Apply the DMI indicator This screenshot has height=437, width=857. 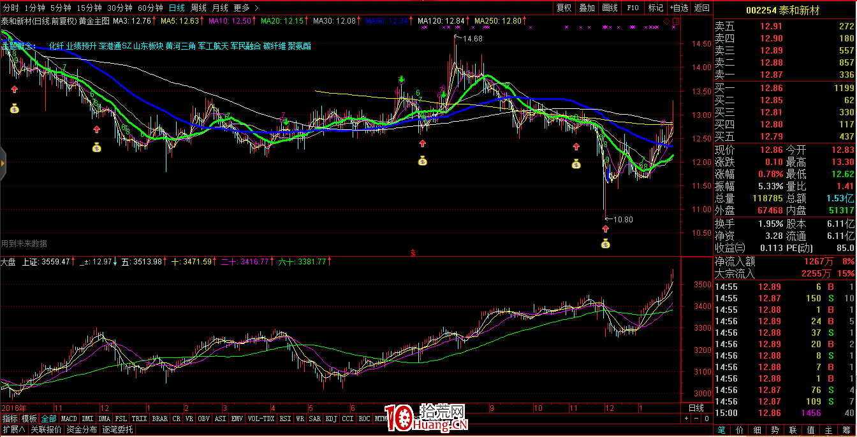point(87,419)
